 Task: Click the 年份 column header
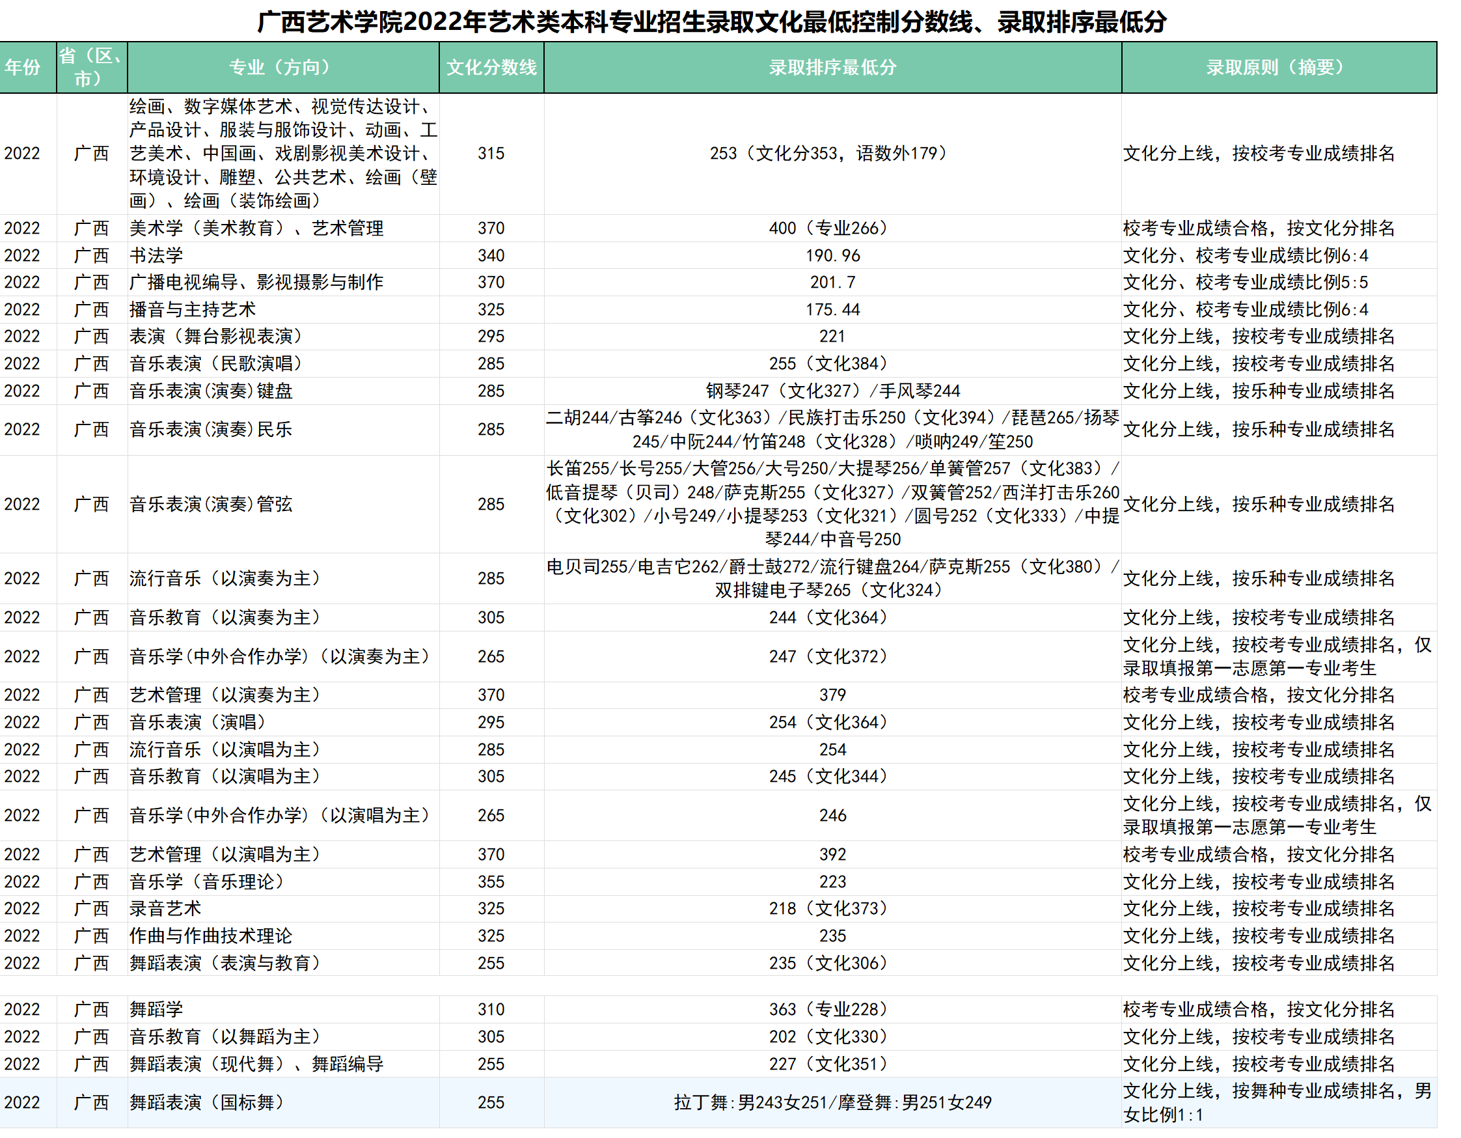pos(28,67)
